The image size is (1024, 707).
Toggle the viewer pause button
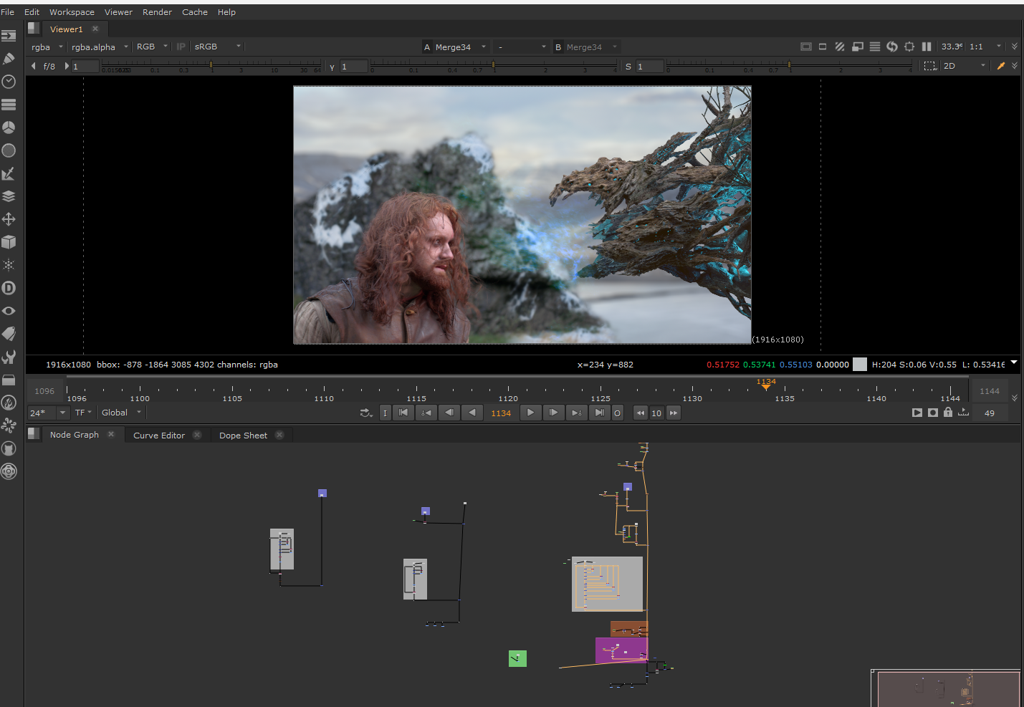[x=927, y=47]
